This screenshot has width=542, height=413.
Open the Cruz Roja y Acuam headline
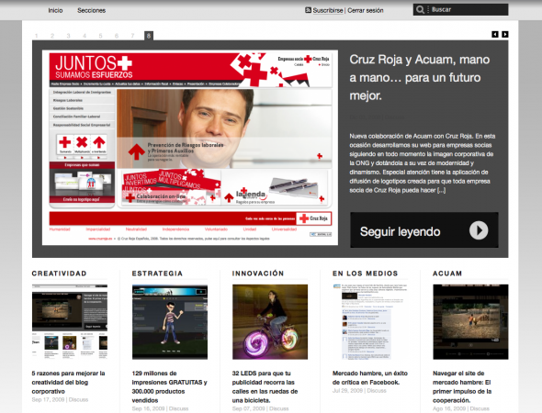pyautogui.click(x=419, y=77)
